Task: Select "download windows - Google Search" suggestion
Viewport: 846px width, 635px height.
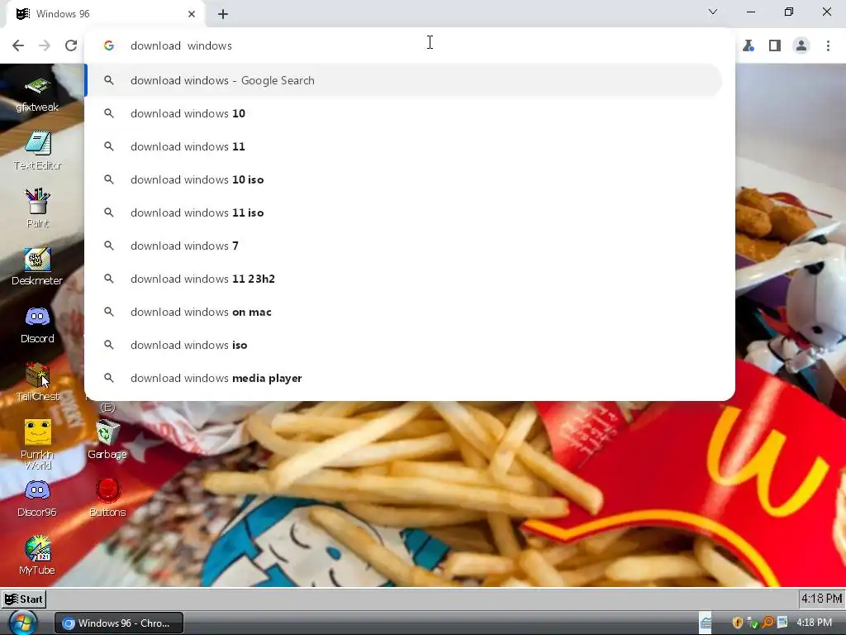Action: coord(403,80)
